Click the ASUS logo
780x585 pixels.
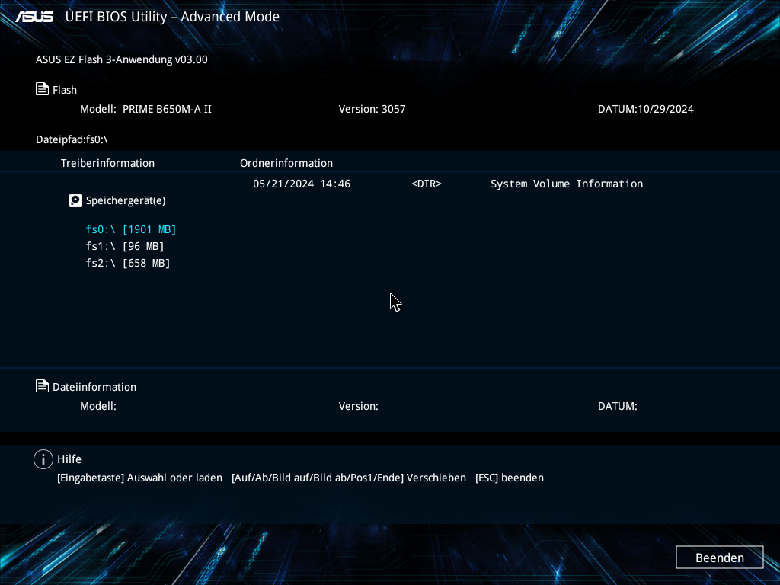click(34, 17)
